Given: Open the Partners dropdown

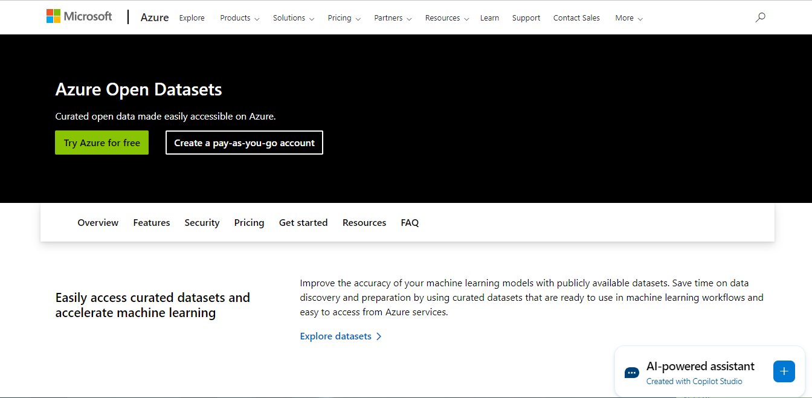Looking at the screenshot, I should (x=393, y=18).
